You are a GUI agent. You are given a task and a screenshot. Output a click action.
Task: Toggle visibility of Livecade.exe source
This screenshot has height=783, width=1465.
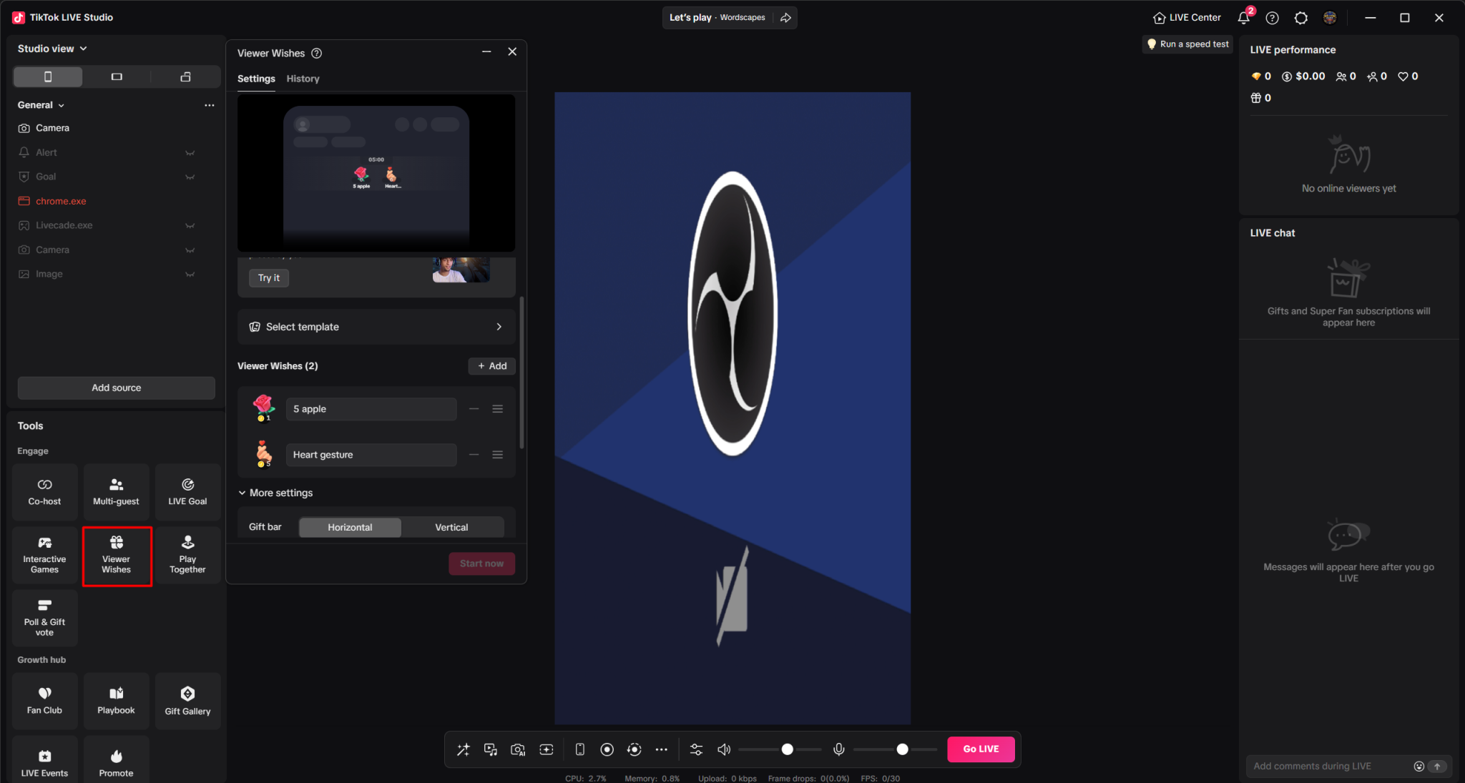pyautogui.click(x=190, y=225)
